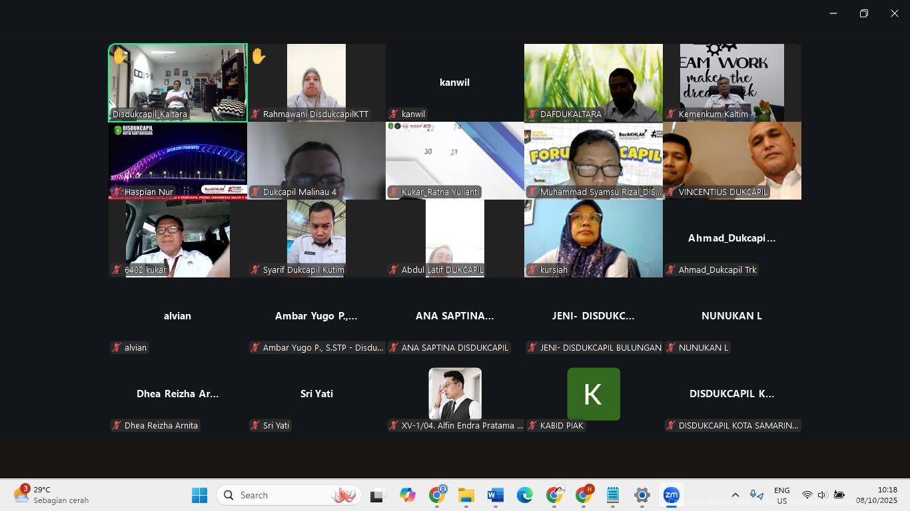Open File Explorer from the taskbar

(x=466, y=496)
